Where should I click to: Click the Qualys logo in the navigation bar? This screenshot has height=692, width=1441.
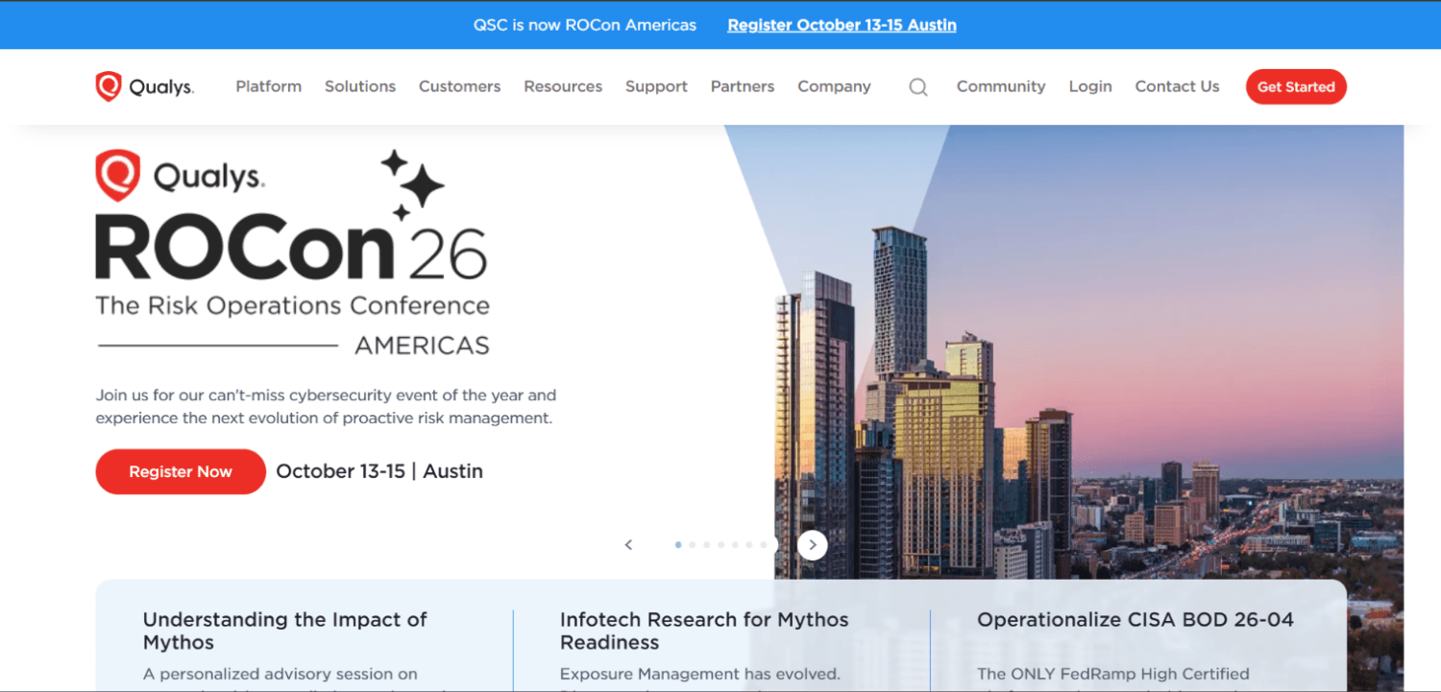145,86
